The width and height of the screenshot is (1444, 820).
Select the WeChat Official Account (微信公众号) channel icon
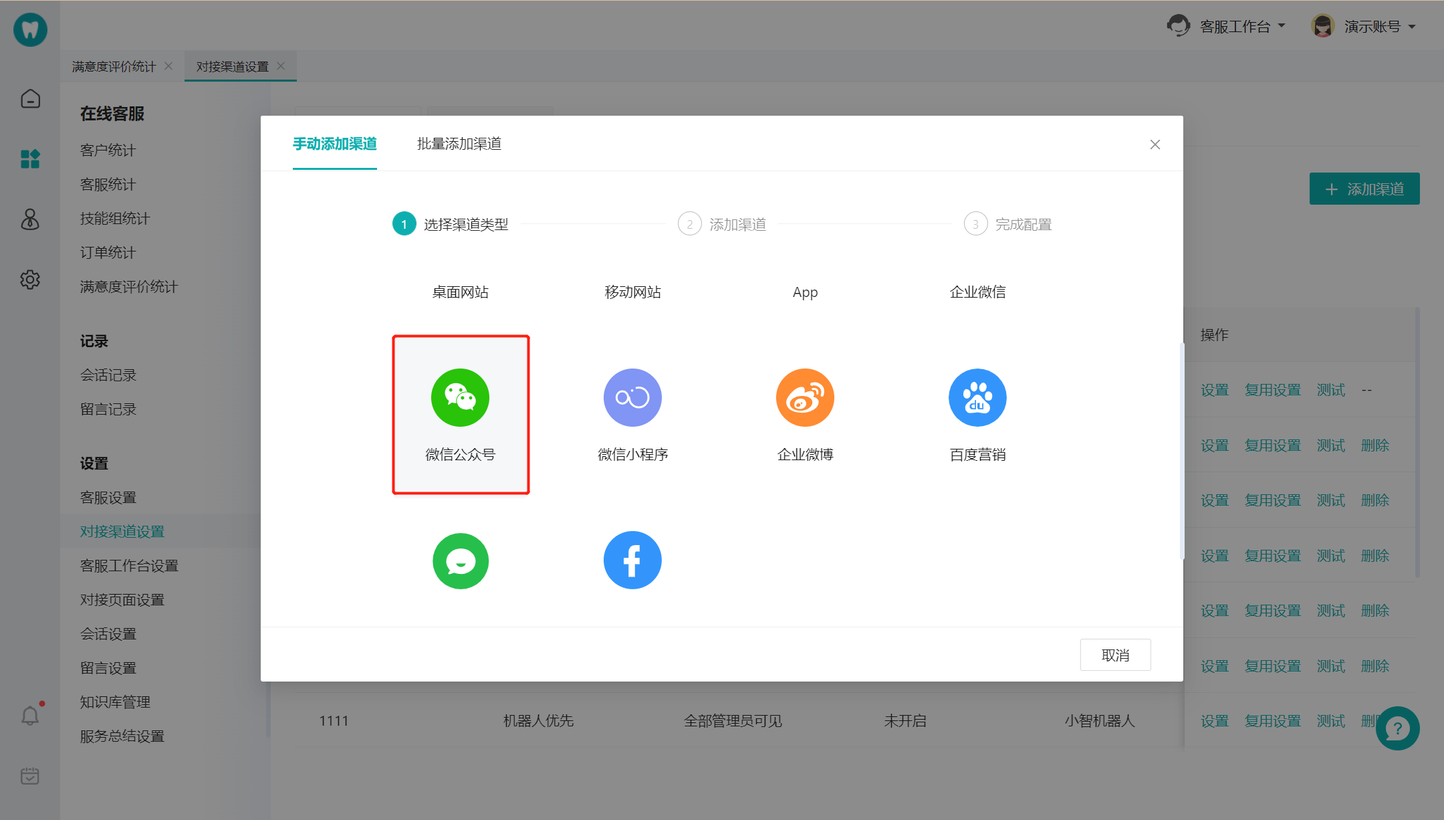(460, 397)
